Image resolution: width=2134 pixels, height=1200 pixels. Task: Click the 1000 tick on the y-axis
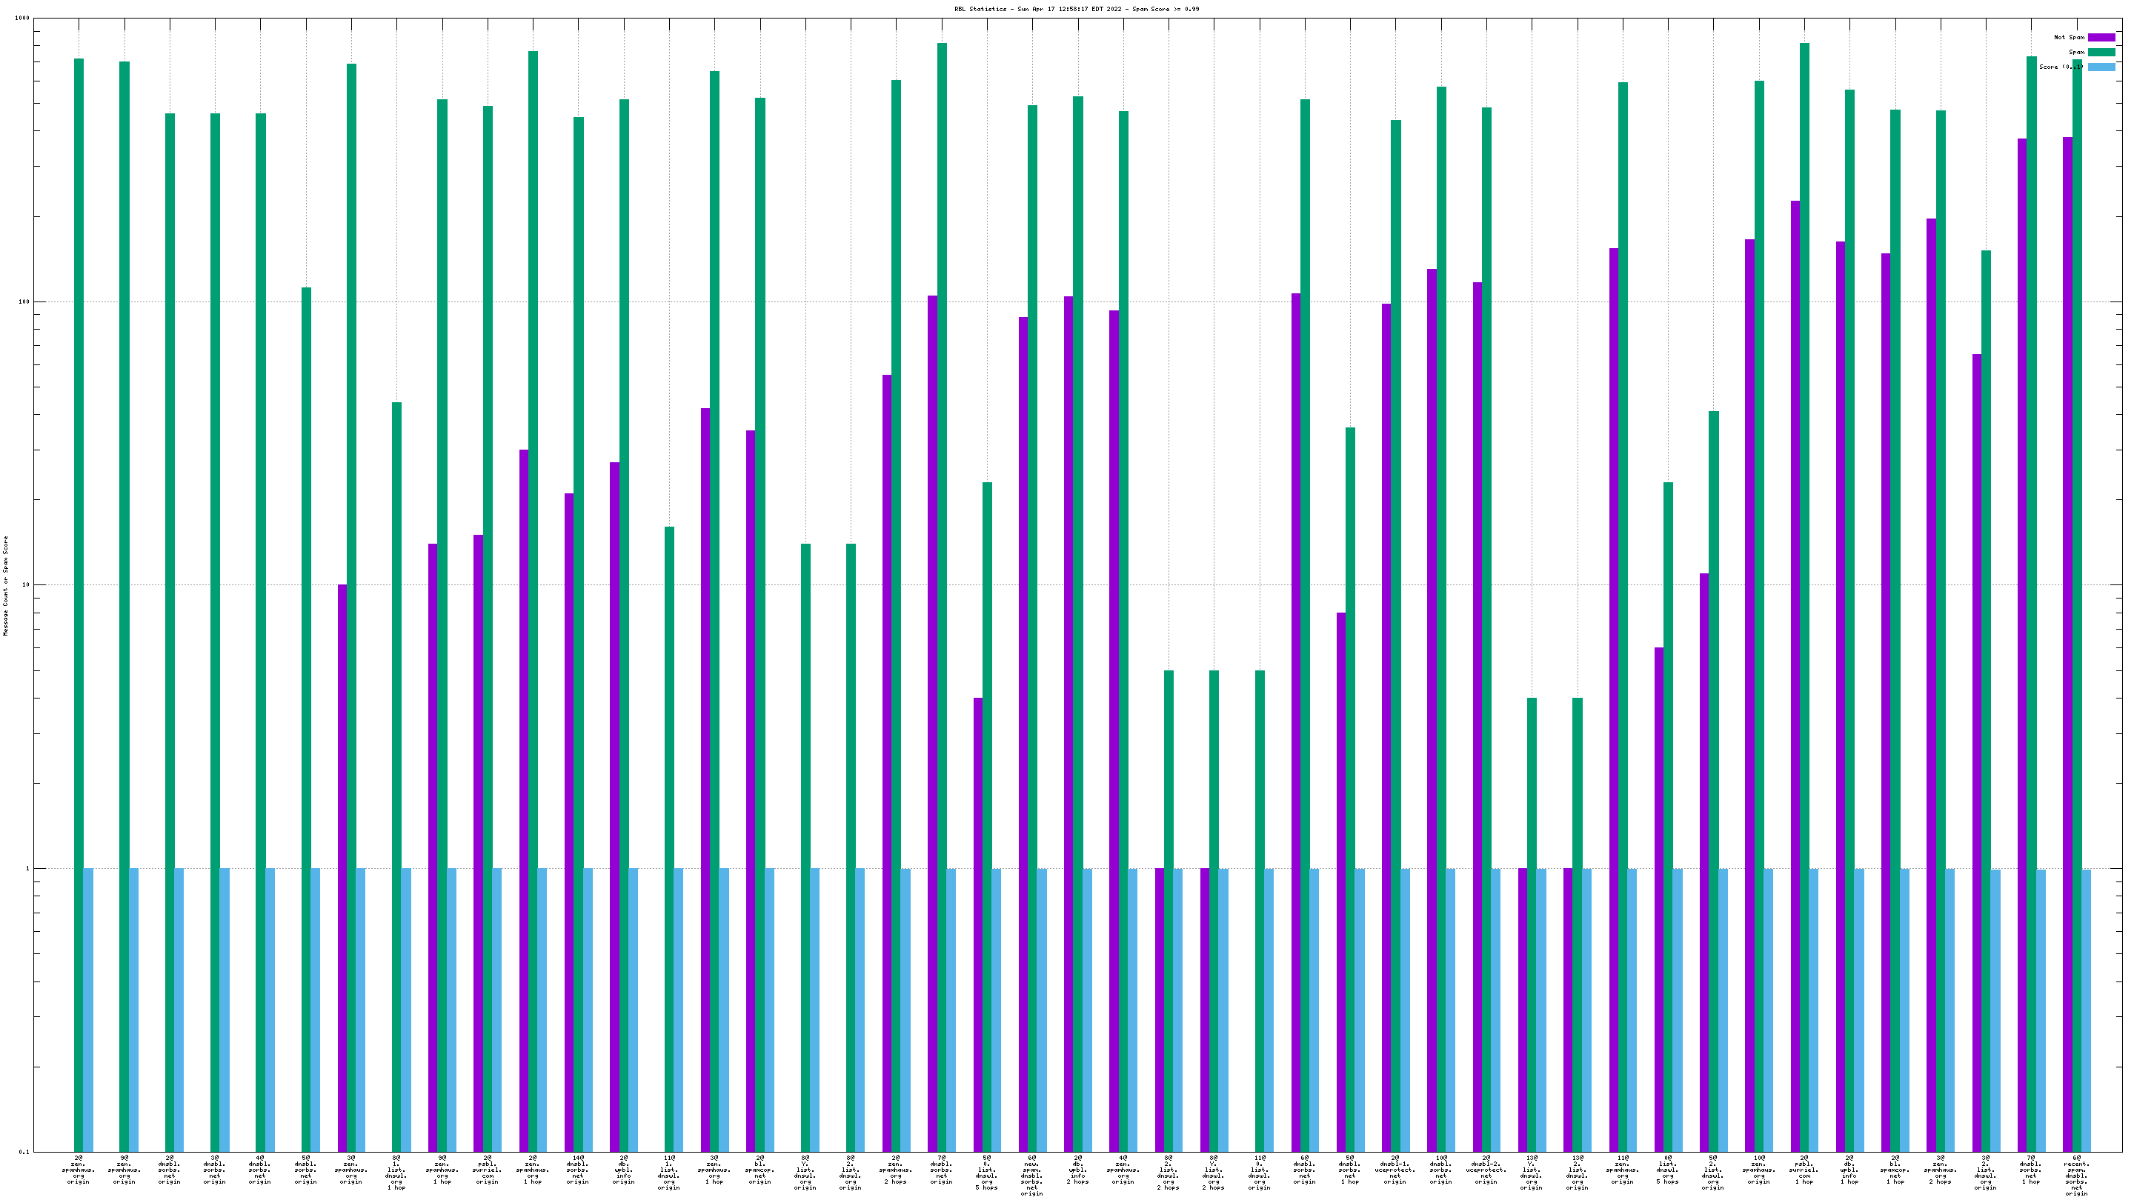(x=22, y=19)
